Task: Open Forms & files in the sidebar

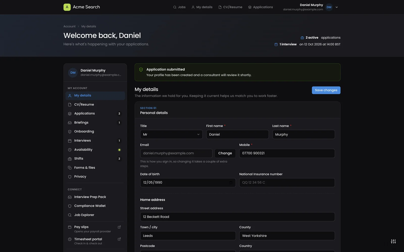Action: [x=95, y=168]
